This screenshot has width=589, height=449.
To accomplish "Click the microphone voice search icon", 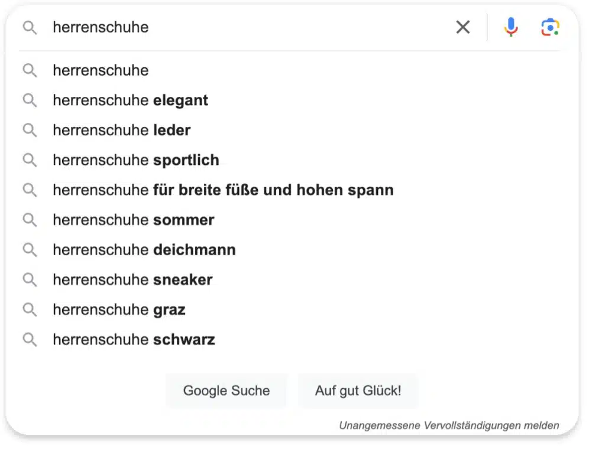I will [510, 27].
